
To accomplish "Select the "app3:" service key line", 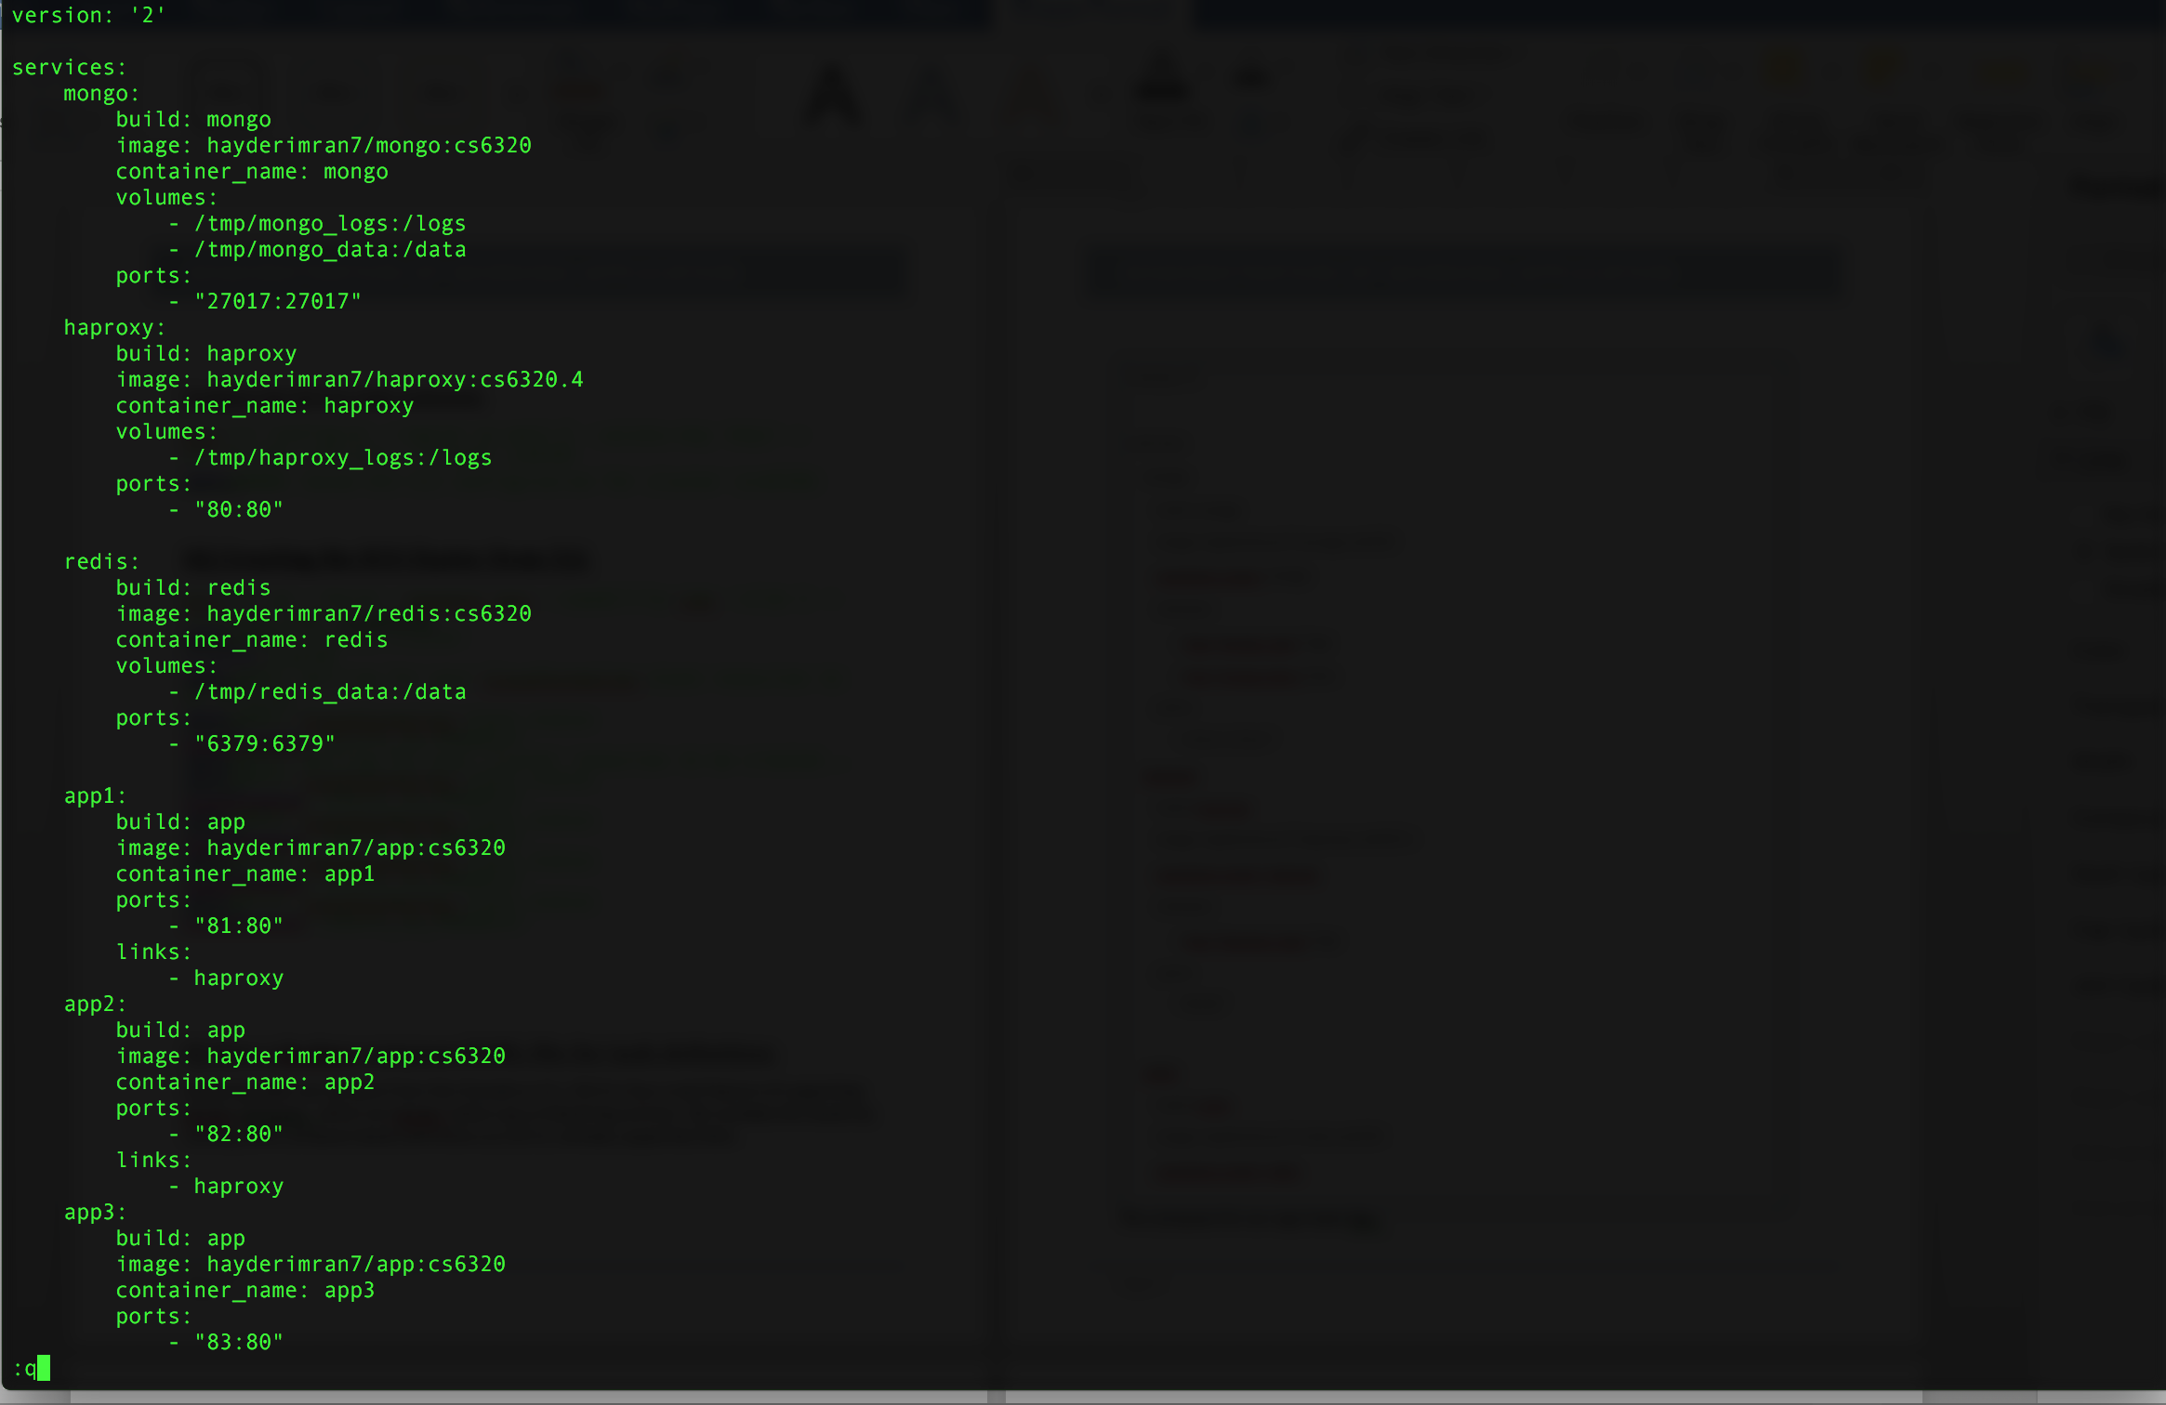I will [95, 1212].
